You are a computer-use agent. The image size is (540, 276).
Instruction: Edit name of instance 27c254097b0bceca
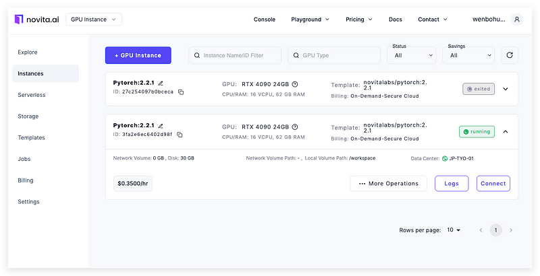[161, 83]
